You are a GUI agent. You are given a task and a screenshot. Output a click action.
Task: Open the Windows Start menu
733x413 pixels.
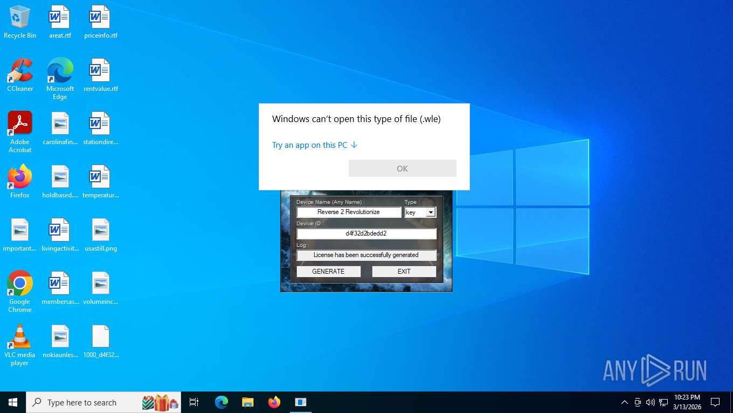pyautogui.click(x=13, y=402)
